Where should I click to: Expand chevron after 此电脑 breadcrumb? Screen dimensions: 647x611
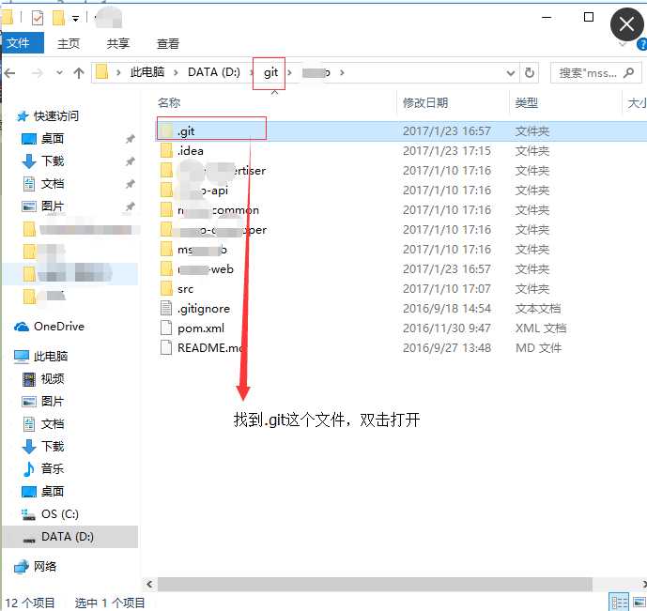pyautogui.click(x=176, y=73)
